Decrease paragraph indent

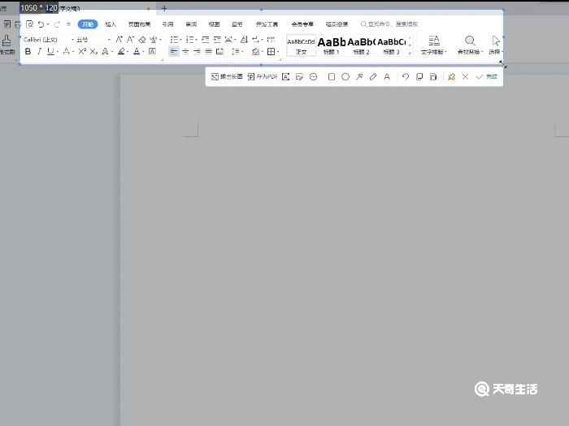pyautogui.click(x=206, y=39)
